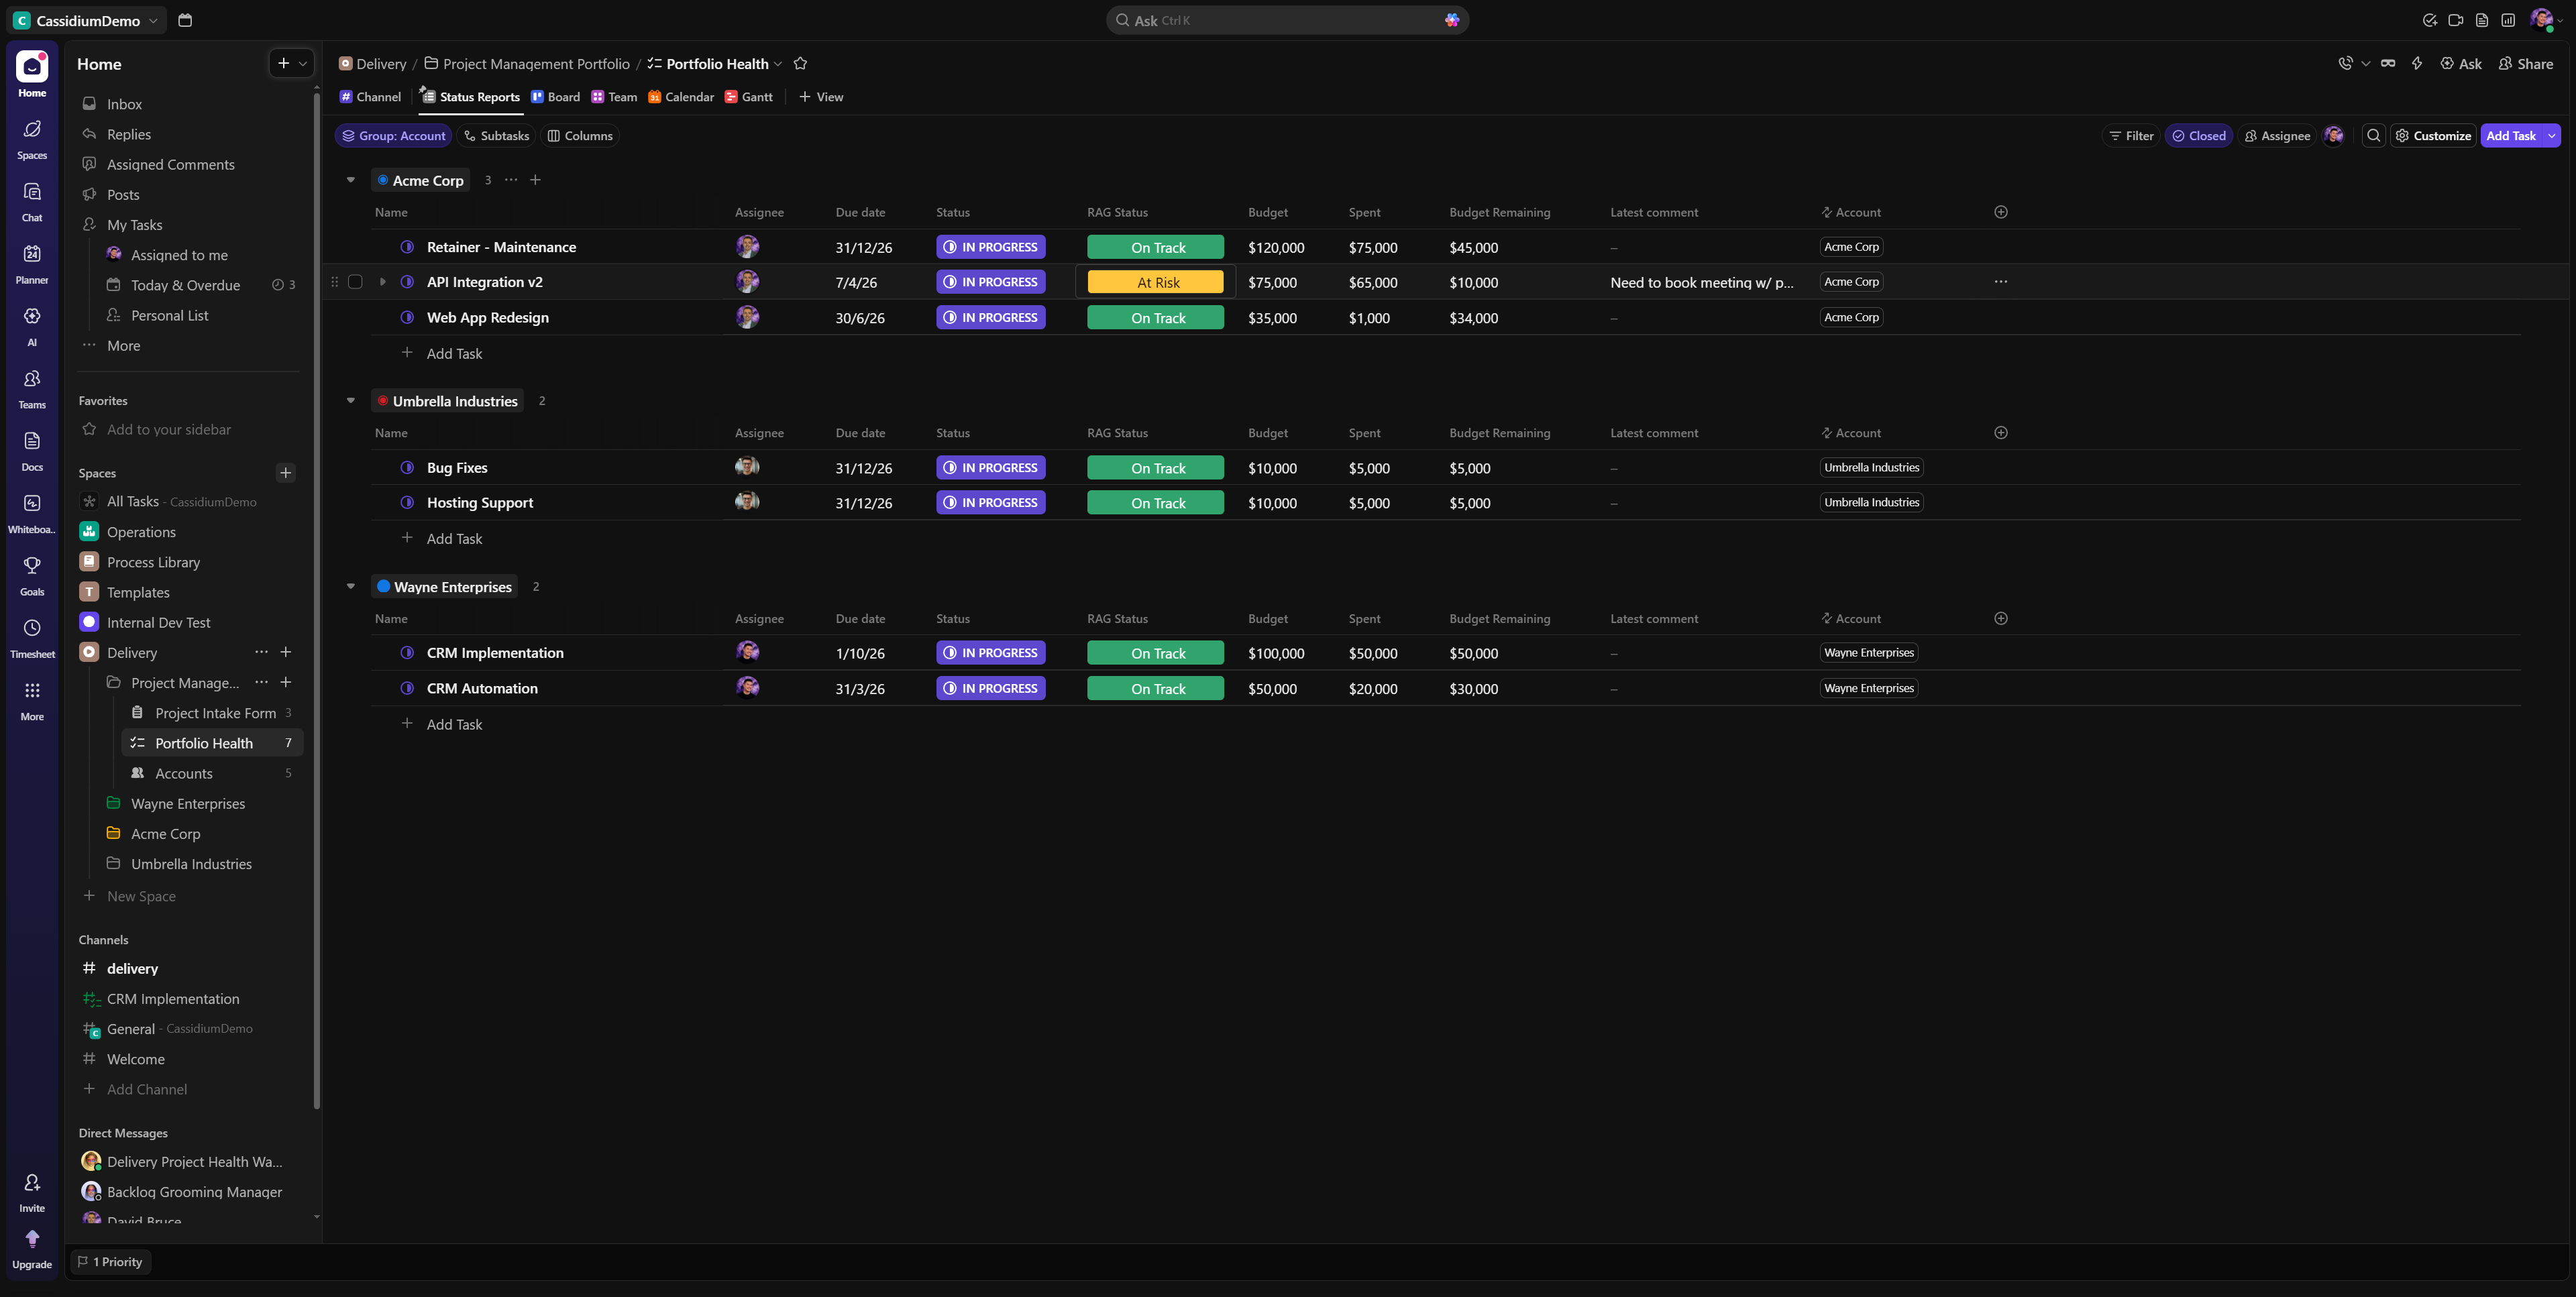The image size is (2576, 1297).
Task: Favorite Portfolio Health with star icon
Action: 800,63
